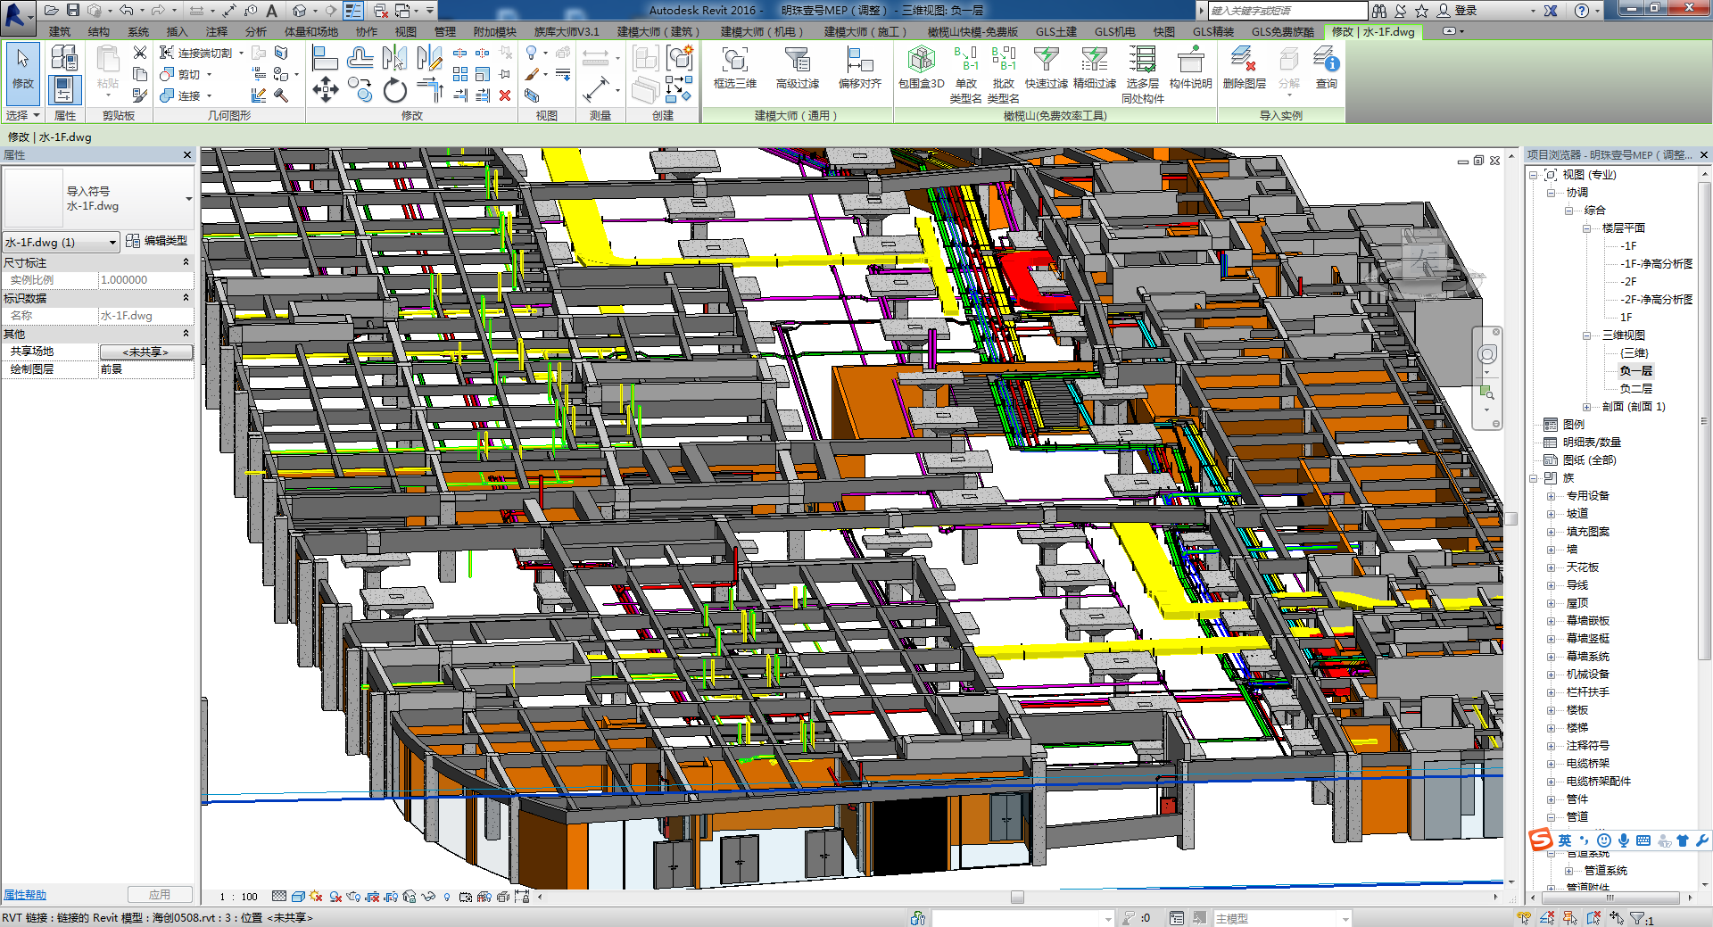
Task: Click the Sogou IME 英 language indicator
Action: [1565, 840]
